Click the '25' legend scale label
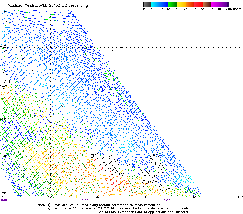This screenshot has width=243, height=214. [x=186, y=9]
